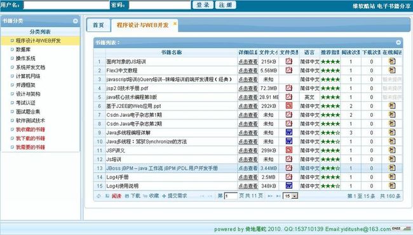Viewport: 413px width, 235px height.
Task: Switch to the 首页 tab
Action: (98, 25)
